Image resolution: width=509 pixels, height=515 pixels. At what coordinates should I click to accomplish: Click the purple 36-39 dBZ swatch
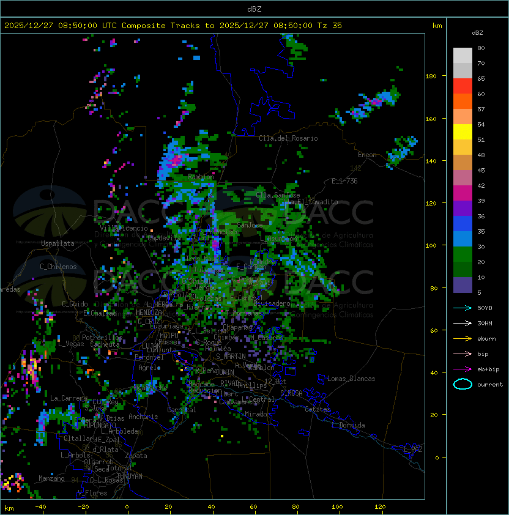coord(463,208)
